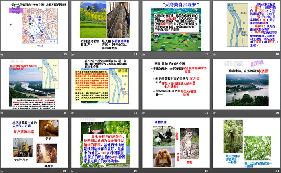Click animation star icon below slide 16
This screenshot has width=281, height=173.
coord(214,55)
